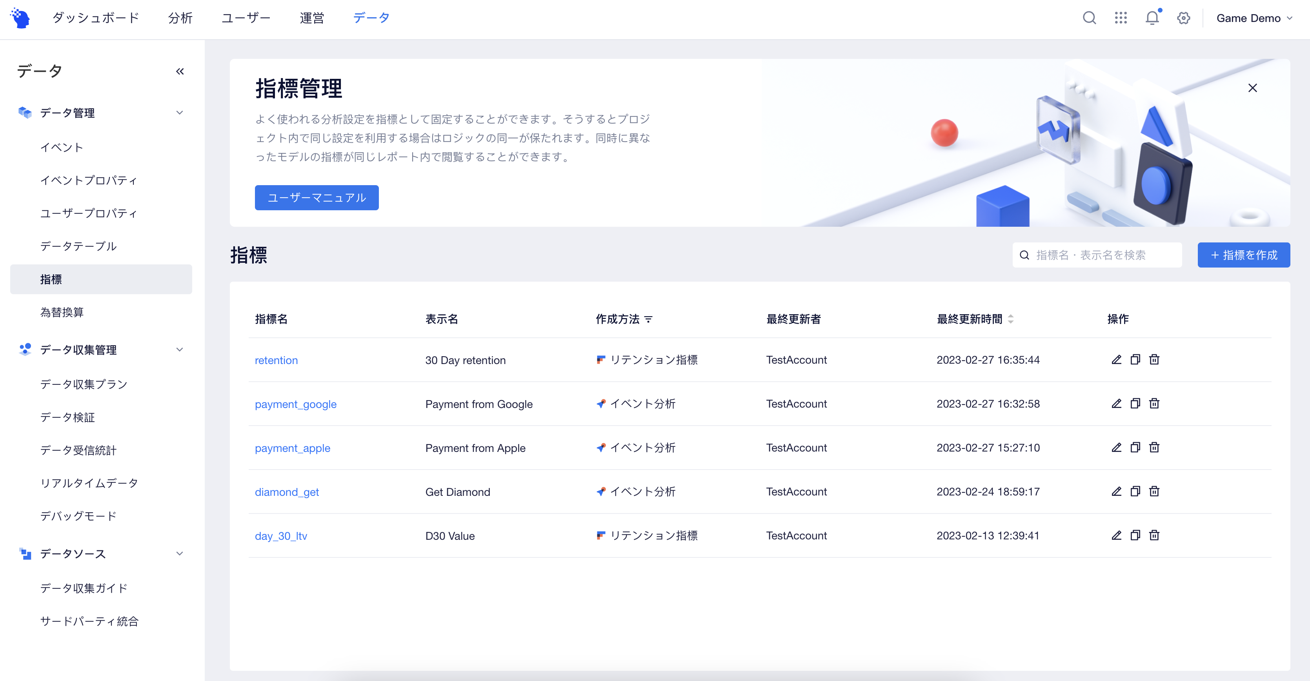Open the ユーザー top menu
The image size is (1310, 681).
click(x=246, y=18)
